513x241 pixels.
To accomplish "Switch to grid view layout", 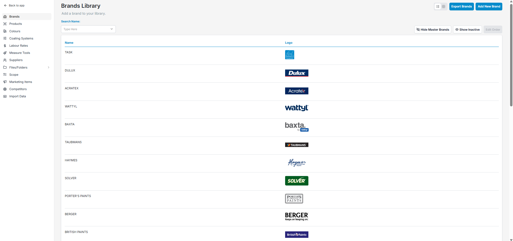I will click(x=443, y=7).
